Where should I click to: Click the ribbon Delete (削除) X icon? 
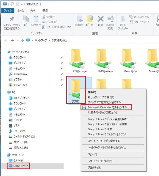click(101, 19)
